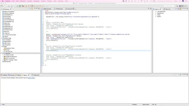This screenshot has height=106, width=189.
Task: Toggle the highlighted Mark Occurrences toolbar button
Action: coord(32,6)
